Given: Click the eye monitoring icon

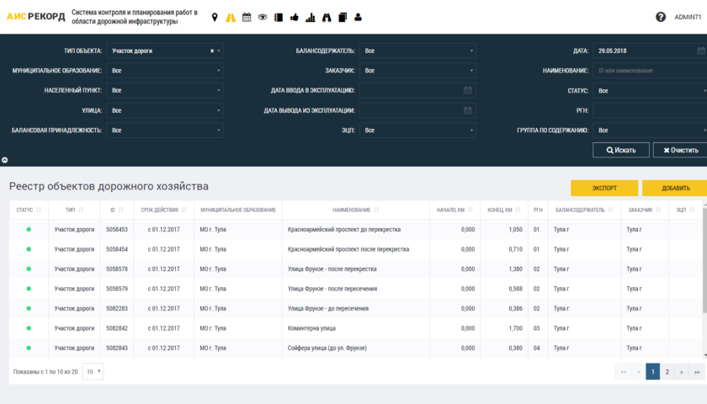Looking at the screenshot, I should click(x=263, y=17).
